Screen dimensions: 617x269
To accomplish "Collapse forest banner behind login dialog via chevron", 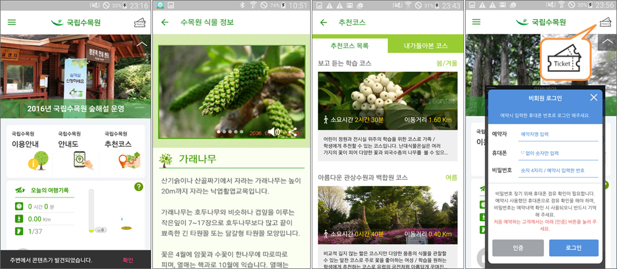I will coord(607,42).
